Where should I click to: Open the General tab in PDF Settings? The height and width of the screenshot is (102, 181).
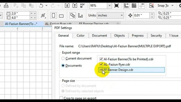(x=63, y=36)
